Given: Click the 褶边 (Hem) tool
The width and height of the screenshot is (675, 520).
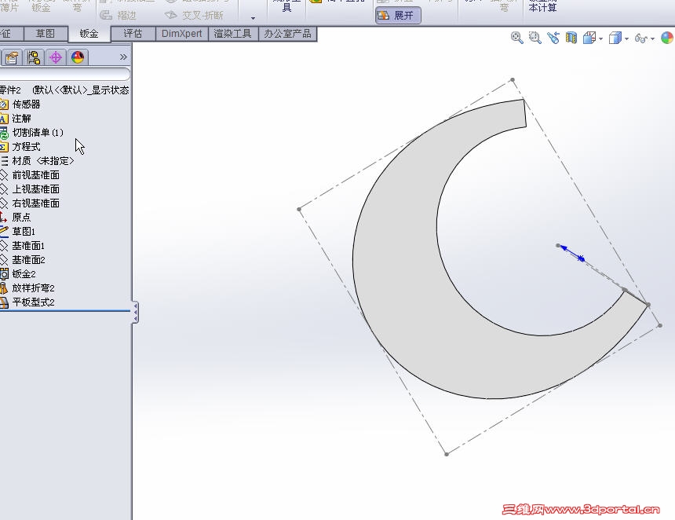Looking at the screenshot, I should click(118, 16).
